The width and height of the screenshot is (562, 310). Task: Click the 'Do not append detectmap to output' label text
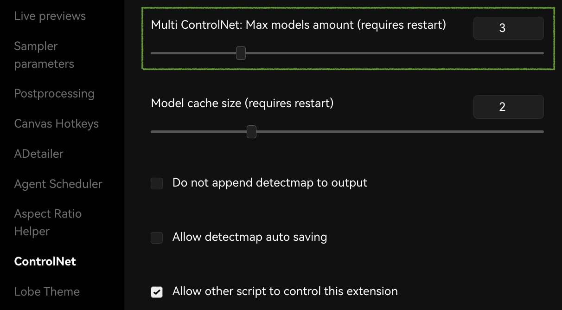click(269, 183)
